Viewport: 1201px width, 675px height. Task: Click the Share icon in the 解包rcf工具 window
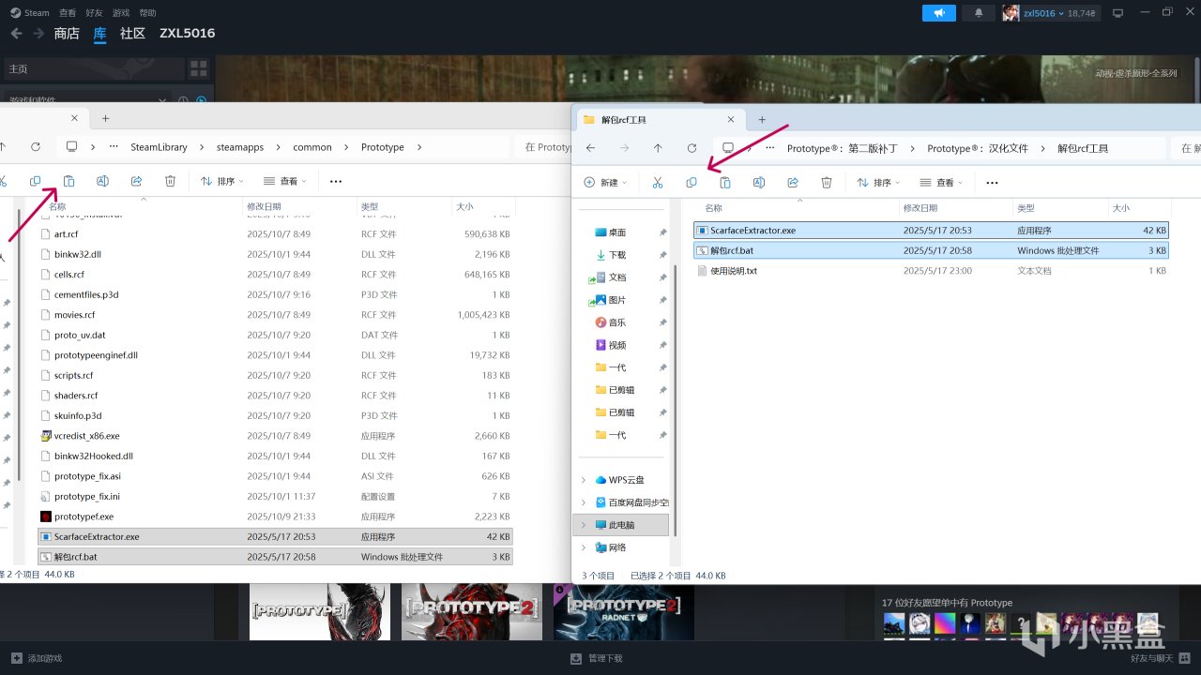793,182
